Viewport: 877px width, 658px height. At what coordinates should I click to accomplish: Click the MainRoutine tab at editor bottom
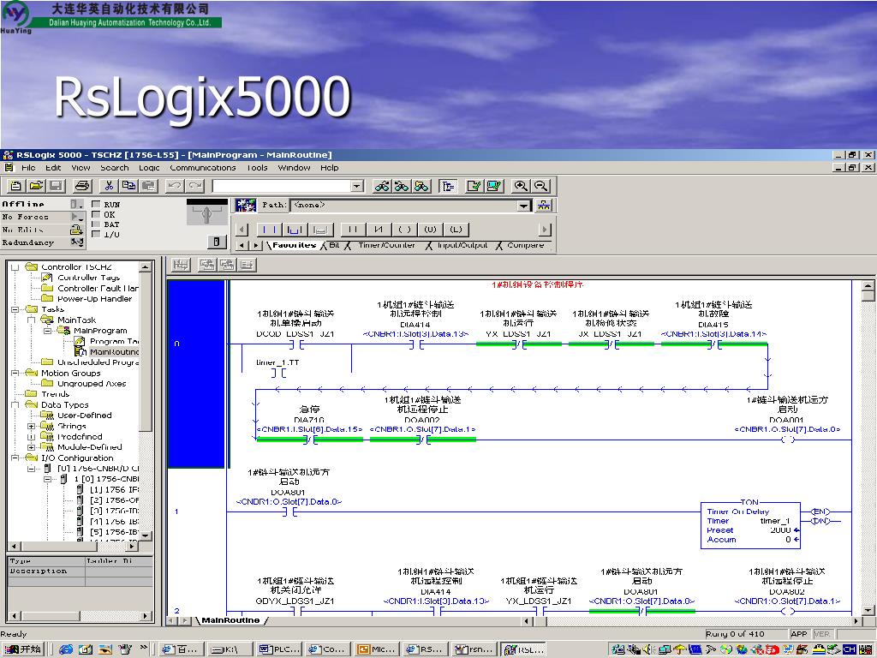click(230, 620)
